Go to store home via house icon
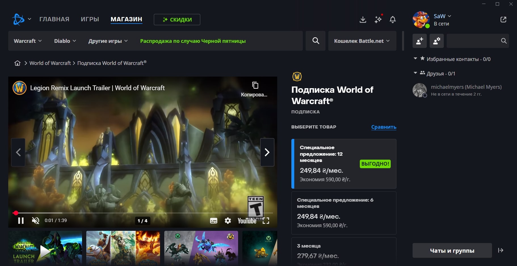 17,63
